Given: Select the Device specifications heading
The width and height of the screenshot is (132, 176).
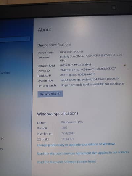Looking at the screenshot, I should point(54,45).
